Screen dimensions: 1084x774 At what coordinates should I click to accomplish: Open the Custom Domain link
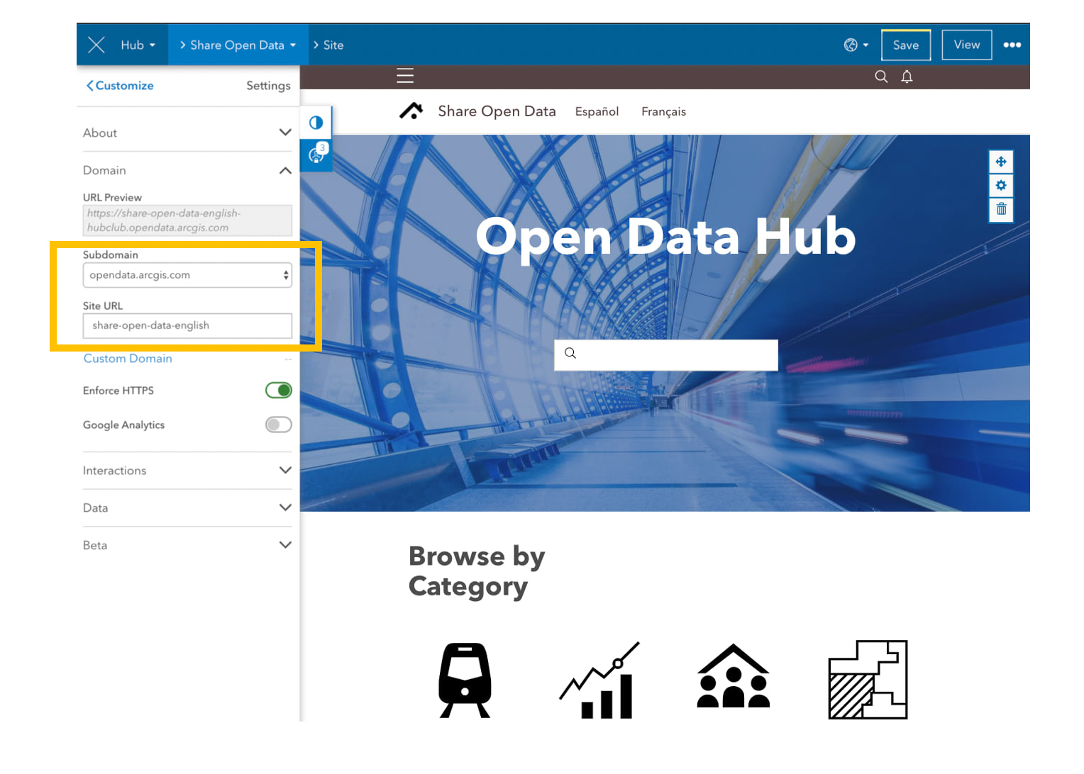(128, 359)
